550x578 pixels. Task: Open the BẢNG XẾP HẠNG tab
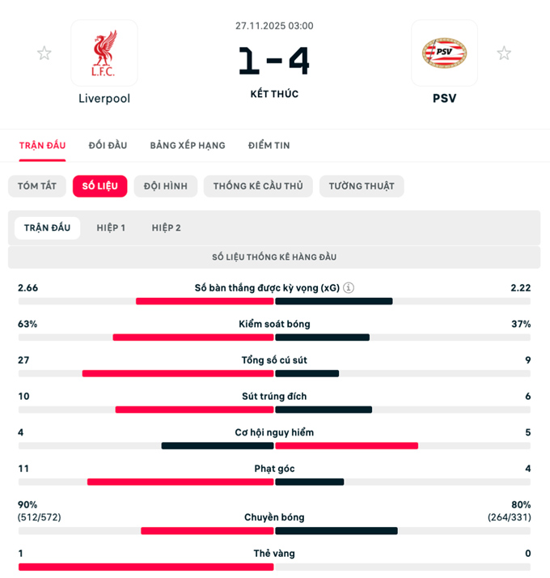(x=188, y=146)
